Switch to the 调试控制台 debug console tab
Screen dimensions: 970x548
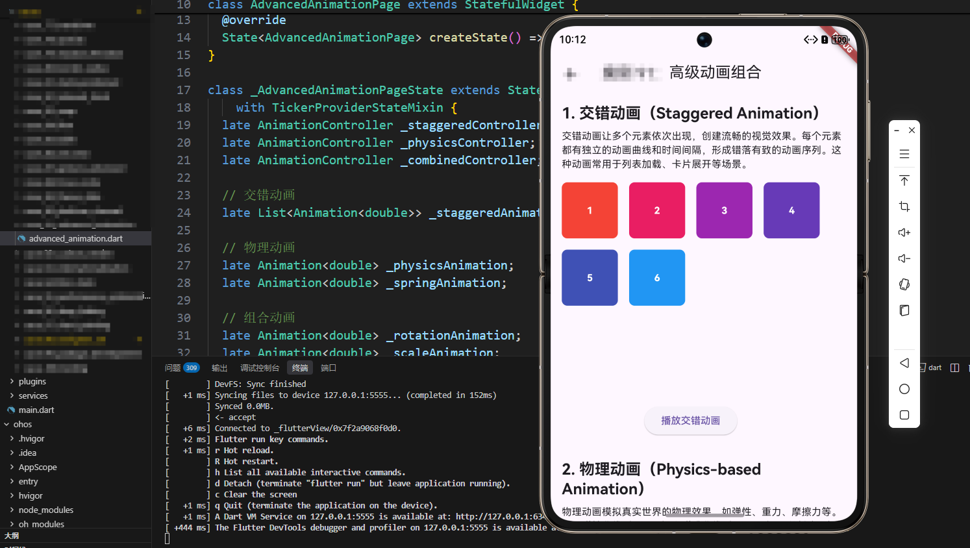(260, 367)
